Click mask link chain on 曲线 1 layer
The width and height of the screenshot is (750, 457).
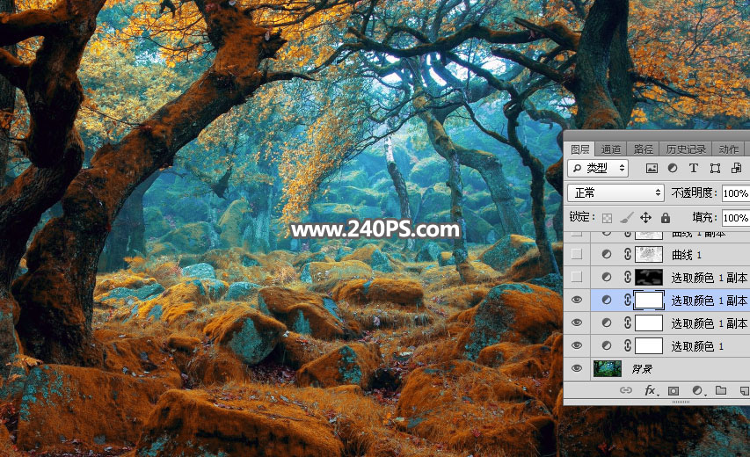tap(628, 254)
